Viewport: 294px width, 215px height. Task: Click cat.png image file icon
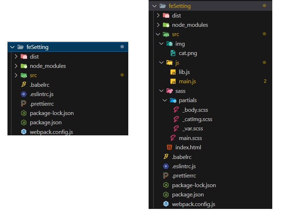click(x=173, y=53)
